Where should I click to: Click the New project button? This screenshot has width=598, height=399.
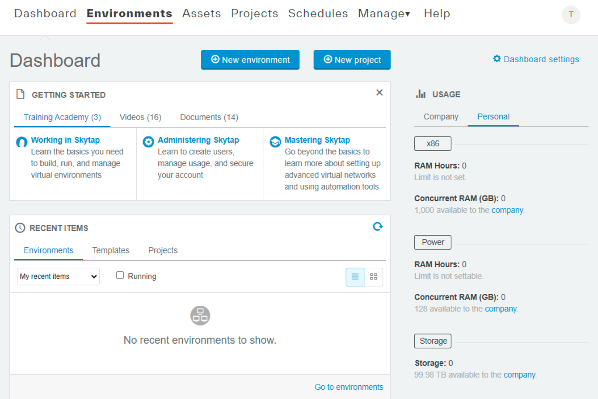point(352,59)
